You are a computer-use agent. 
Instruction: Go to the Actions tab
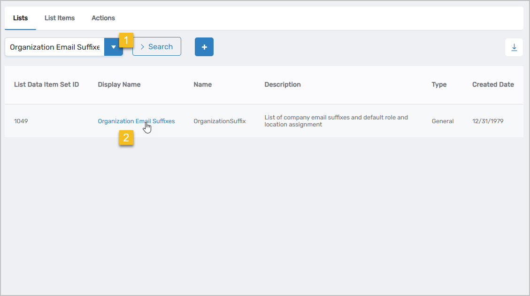[x=103, y=18]
